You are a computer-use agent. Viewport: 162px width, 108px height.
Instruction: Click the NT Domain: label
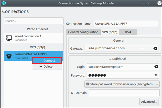[79, 93]
